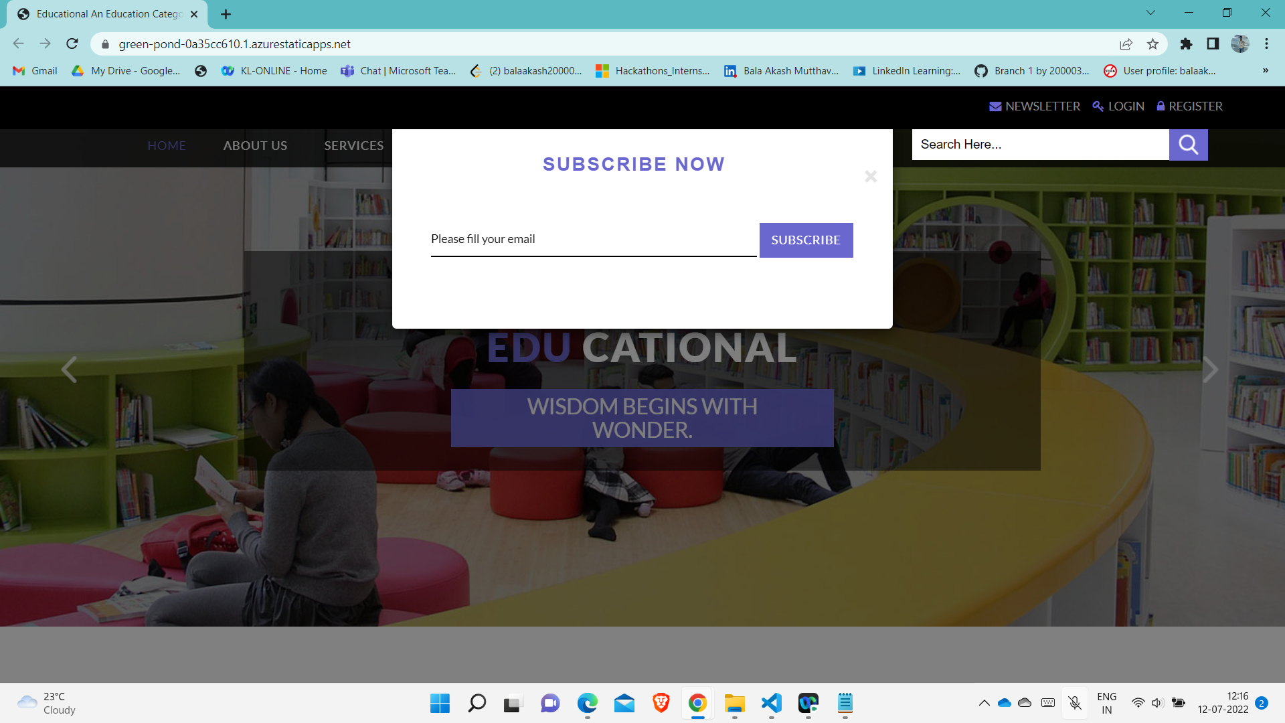
Task: Open the browser Extensions puzzle icon
Action: point(1186,44)
